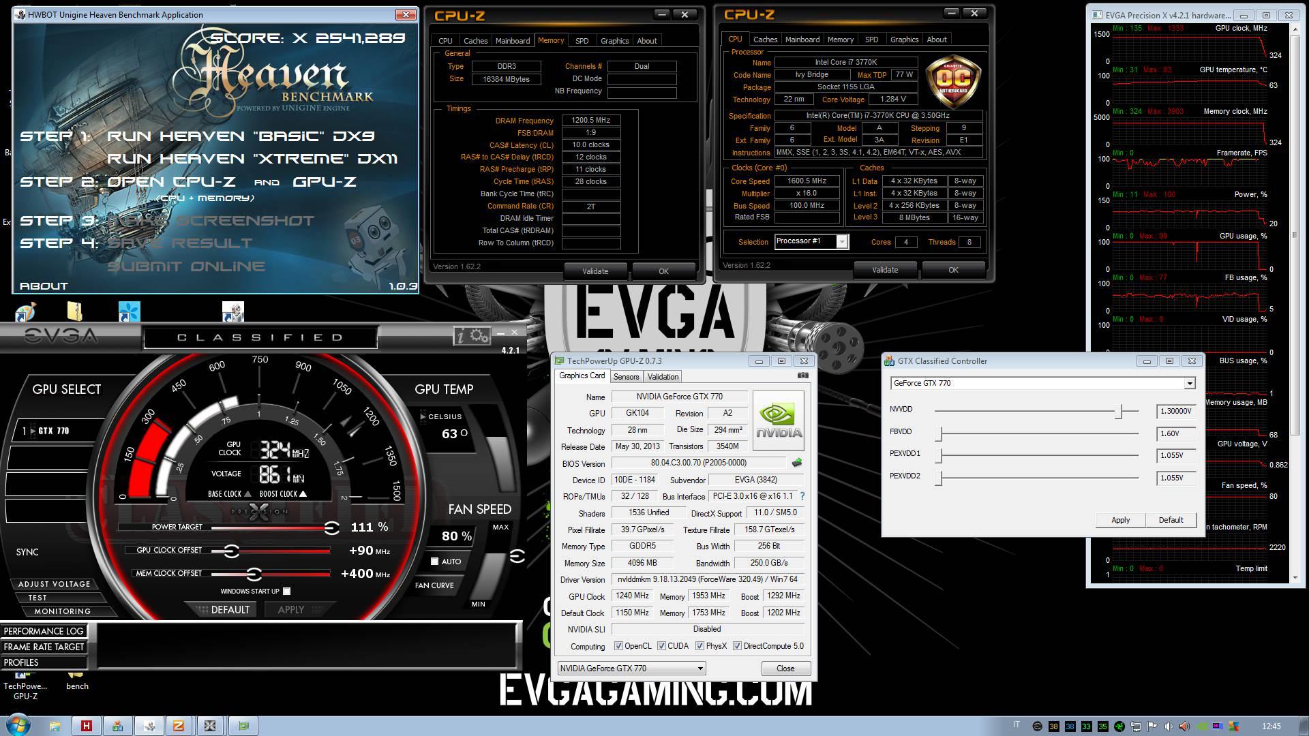Open the robot desktop shortcut
Screen dimensions: 1309x736
point(233,311)
